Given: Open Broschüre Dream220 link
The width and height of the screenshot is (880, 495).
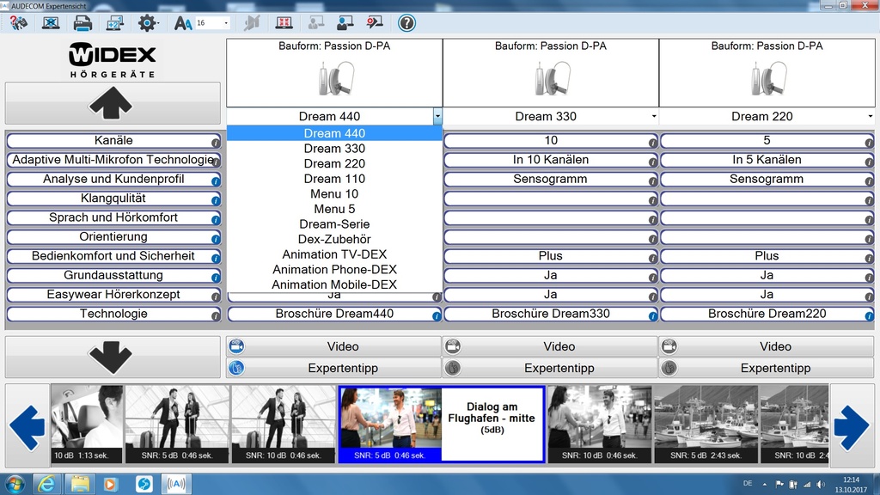Looking at the screenshot, I should (767, 314).
